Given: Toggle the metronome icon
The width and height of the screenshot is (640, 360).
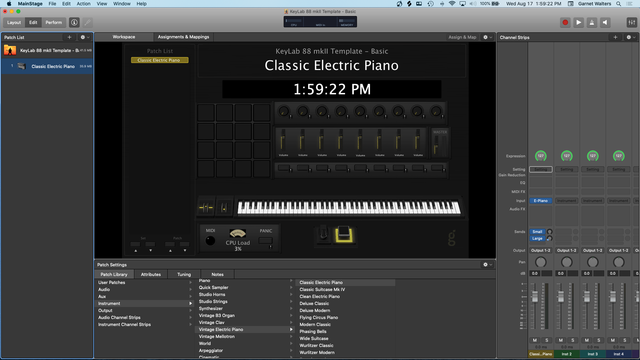Looking at the screenshot, I should [x=592, y=22].
